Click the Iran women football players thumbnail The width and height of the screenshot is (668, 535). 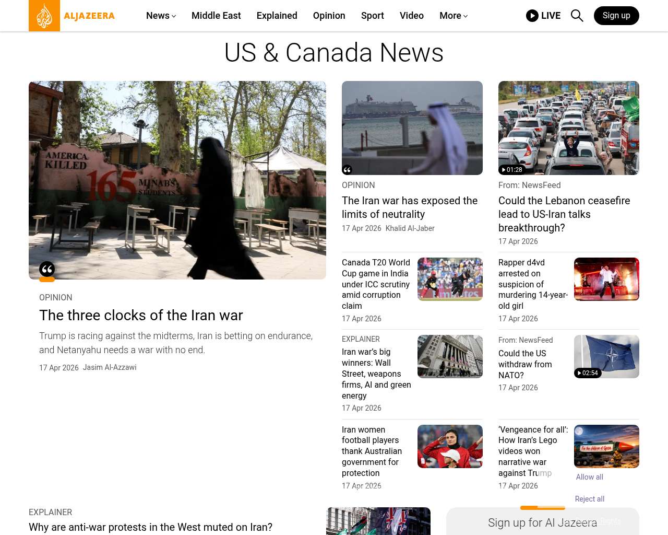point(450,446)
